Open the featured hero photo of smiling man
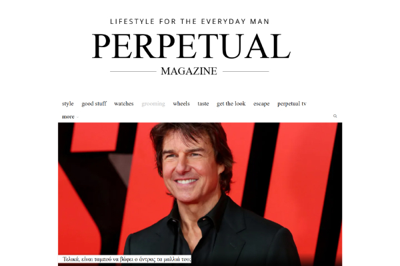The height and width of the screenshot is (266, 400). (200, 194)
